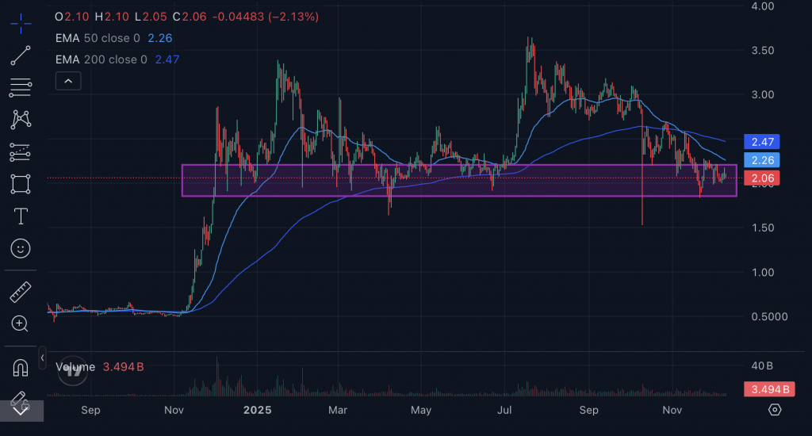
Task: Open the emoji icons tool
Action: [21, 249]
